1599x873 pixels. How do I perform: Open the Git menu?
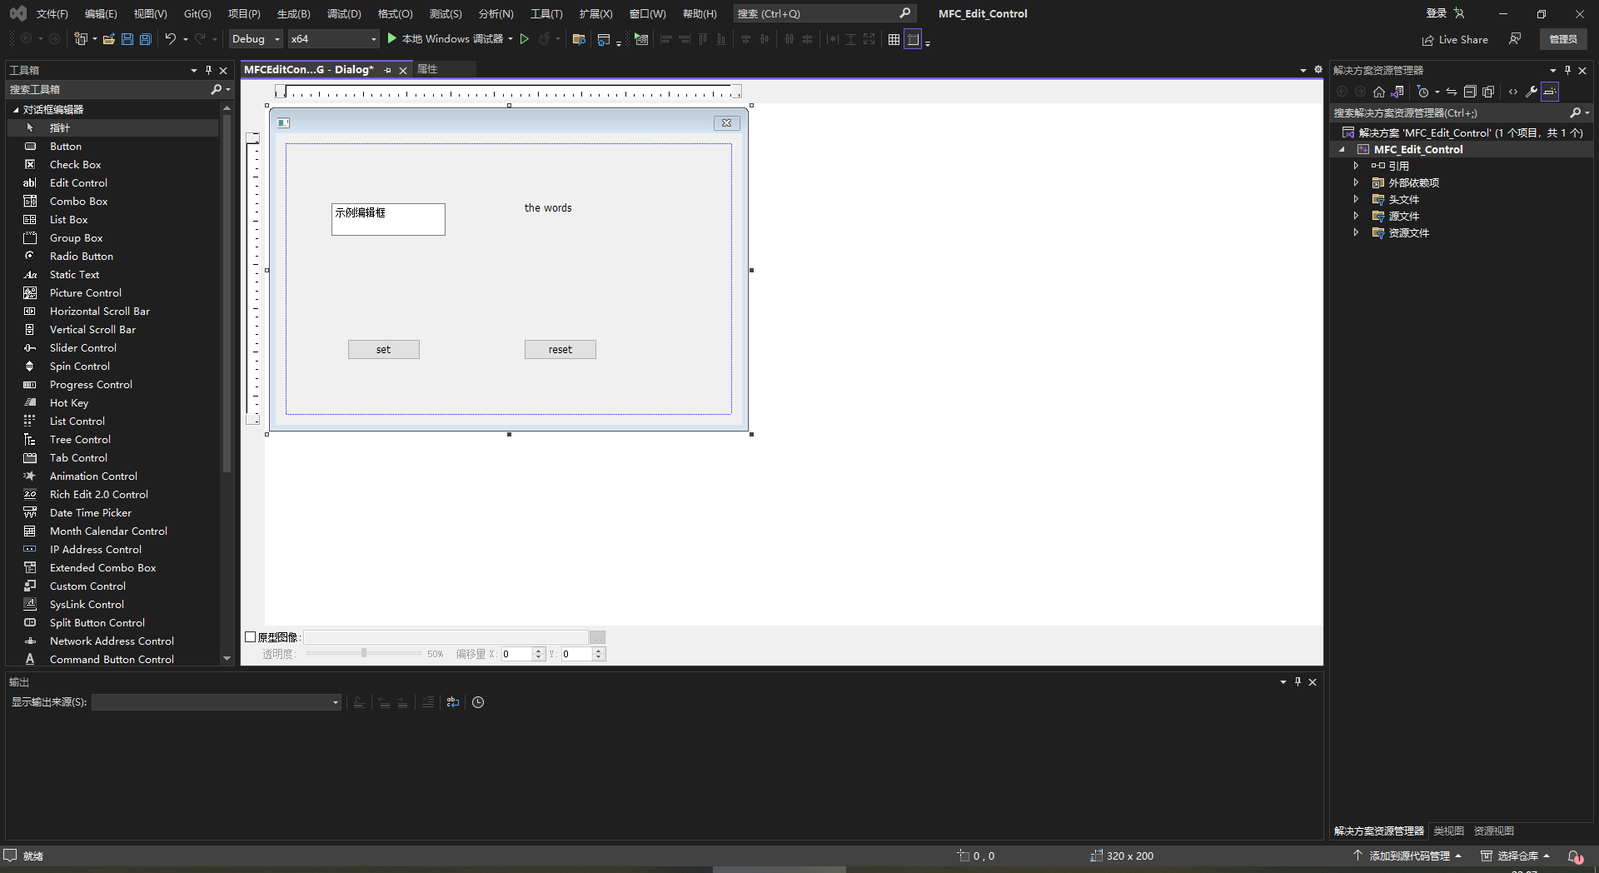[197, 13]
